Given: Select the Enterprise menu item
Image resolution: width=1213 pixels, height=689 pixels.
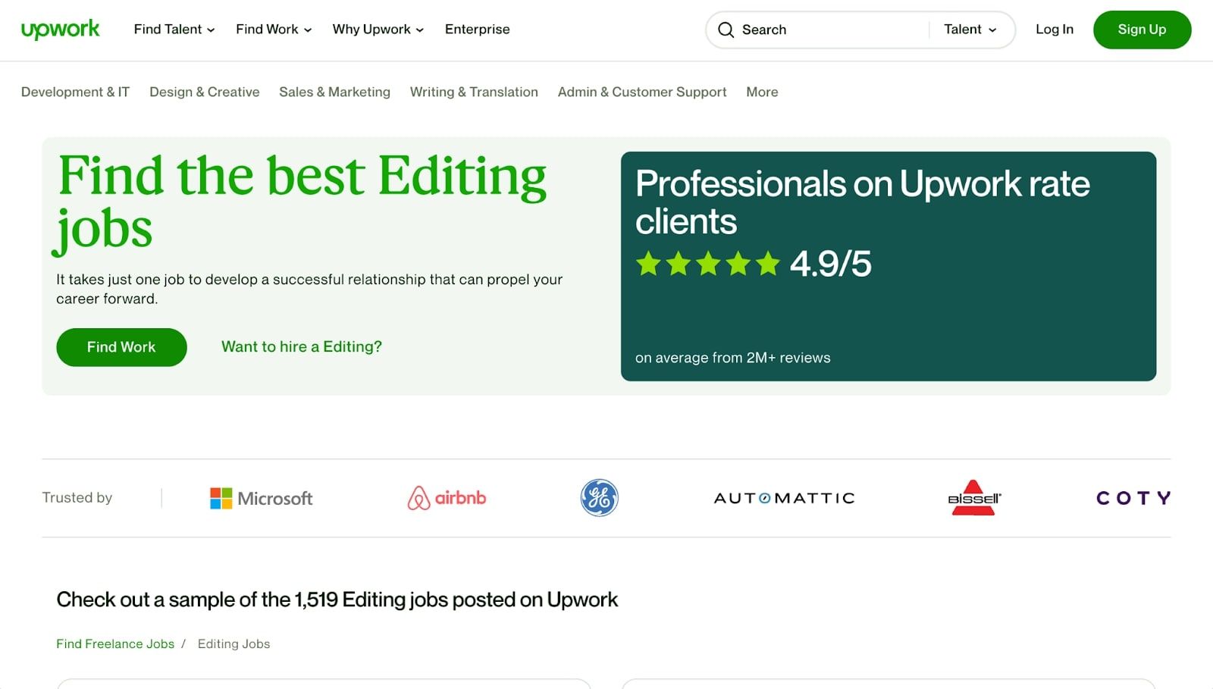Looking at the screenshot, I should point(477,30).
